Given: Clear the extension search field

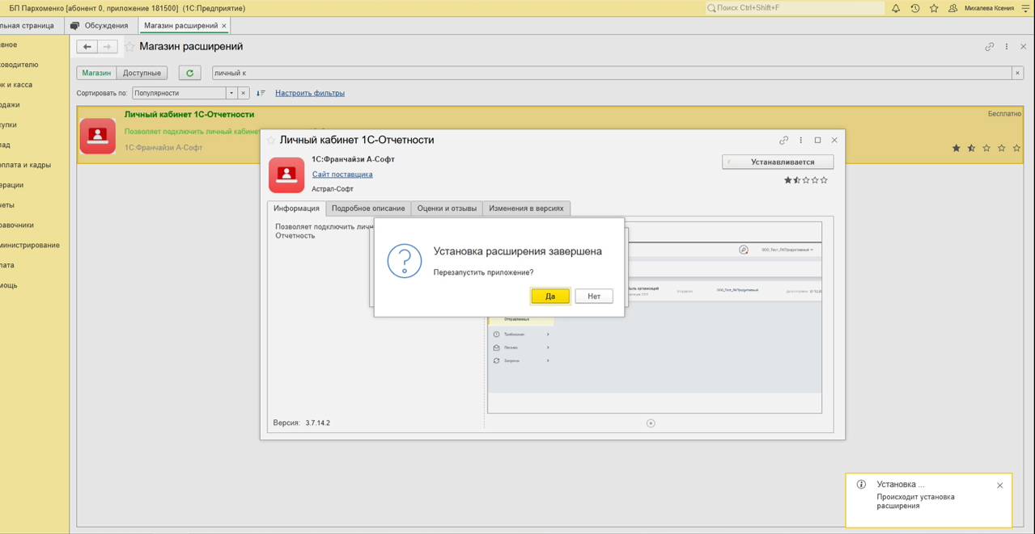Looking at the screenshot, I should pos(1018,73).
